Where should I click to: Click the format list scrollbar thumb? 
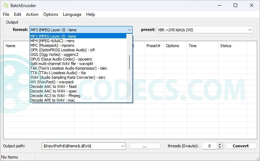click(x=129, y=62)
